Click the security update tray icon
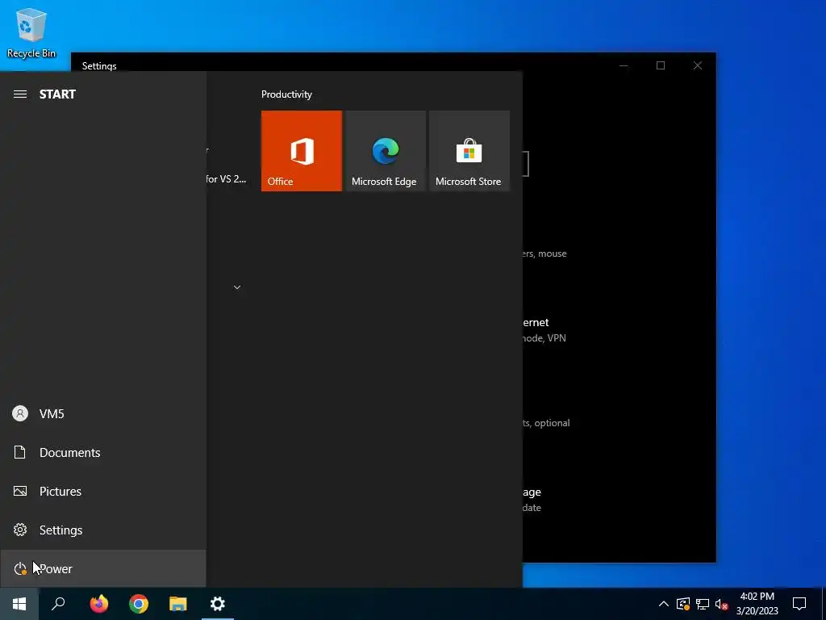 pyautogui.click(x=682, y=604)
